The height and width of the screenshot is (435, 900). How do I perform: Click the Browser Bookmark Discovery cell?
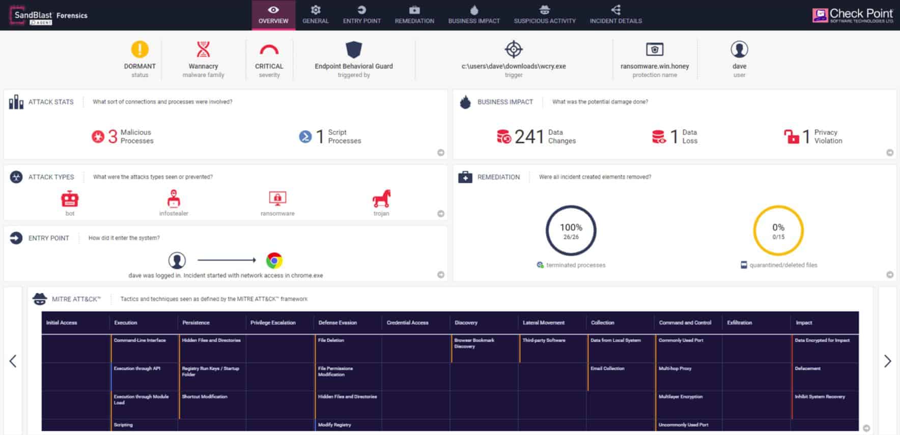click(x=485, y=349)
